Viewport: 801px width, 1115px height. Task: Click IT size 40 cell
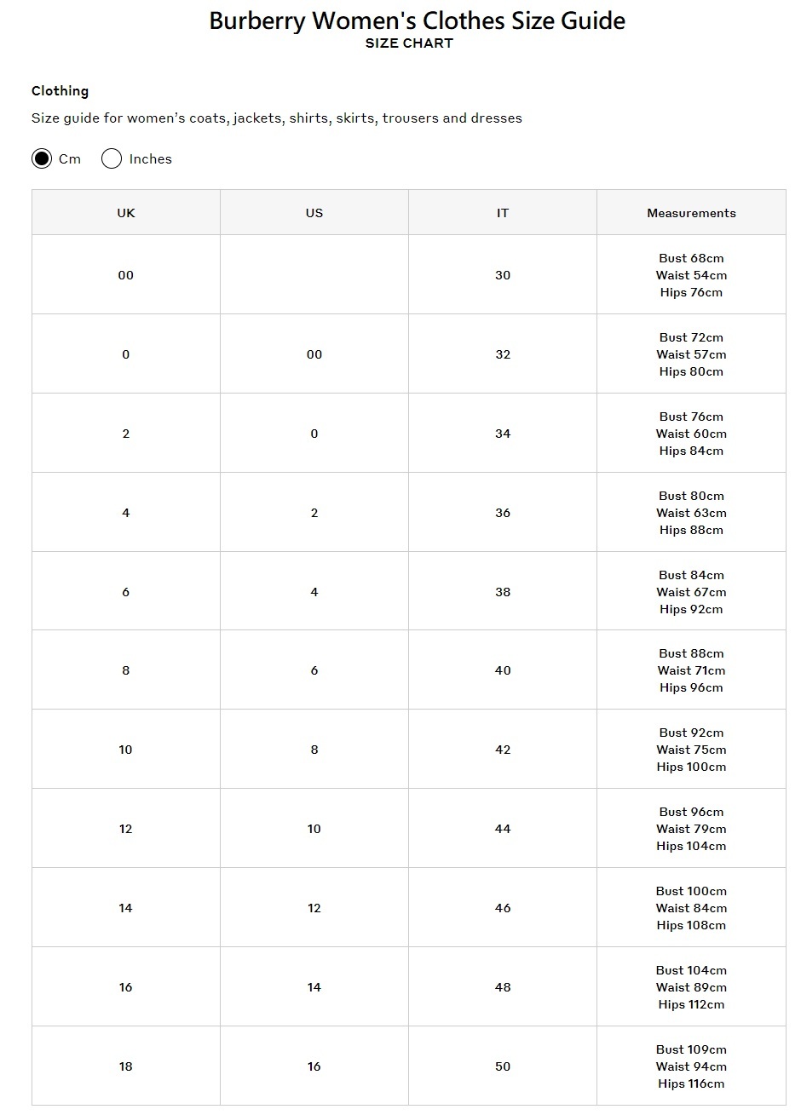tap(503, 670)
